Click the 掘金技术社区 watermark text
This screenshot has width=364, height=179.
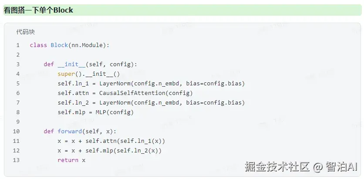pos(277,167)
